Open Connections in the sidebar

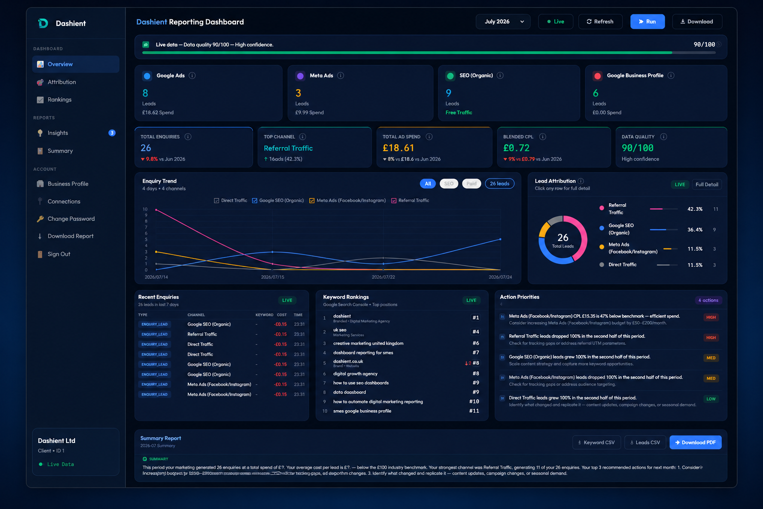[76, 201]
